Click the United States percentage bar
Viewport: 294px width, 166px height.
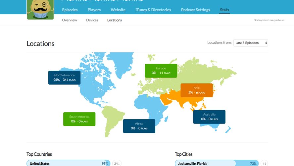(68, 163)
